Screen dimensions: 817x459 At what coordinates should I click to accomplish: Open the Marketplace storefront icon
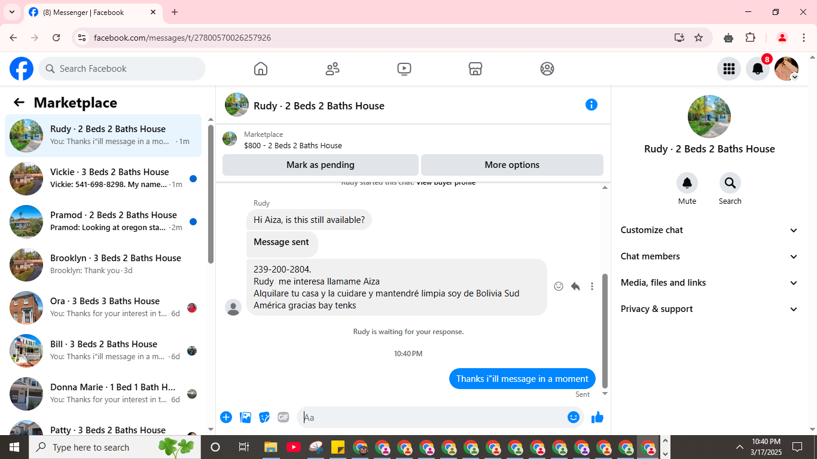tap(475, 69)
